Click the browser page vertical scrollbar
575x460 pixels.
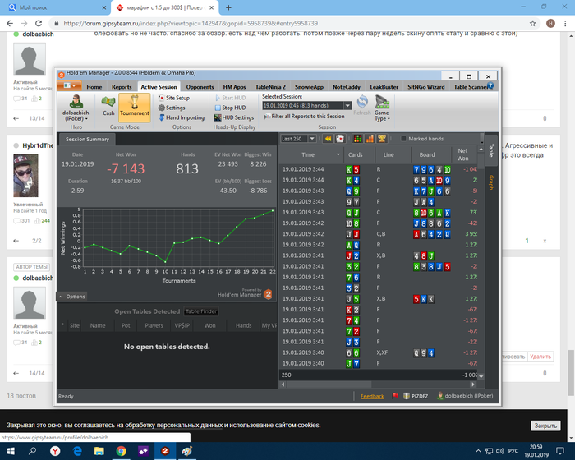pyautogui.click(x=571, y=374)
